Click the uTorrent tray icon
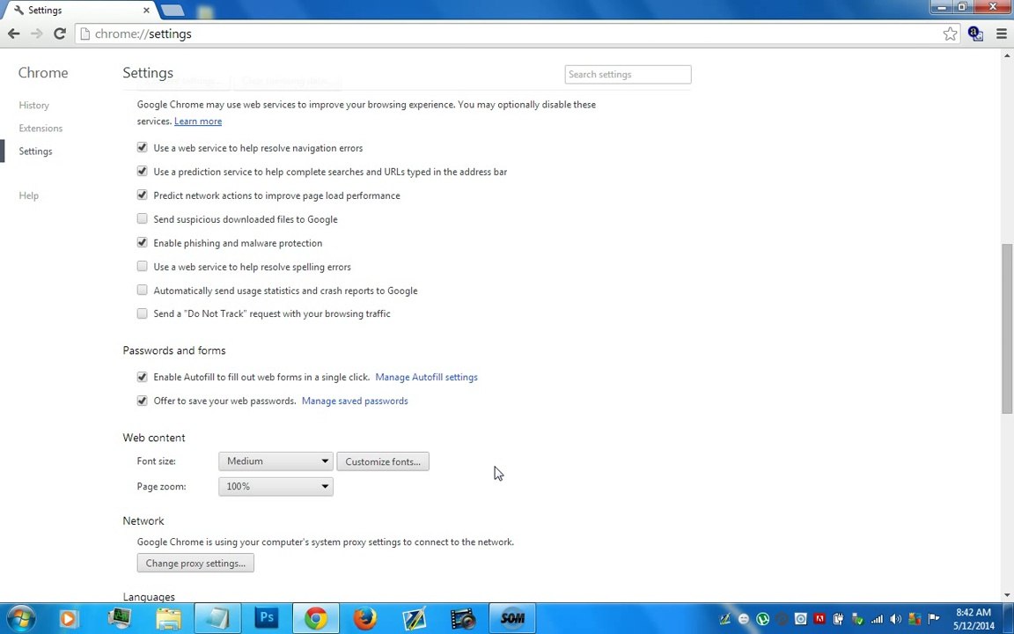Screen dimensions: 1014x634 (x=763, y=619)
